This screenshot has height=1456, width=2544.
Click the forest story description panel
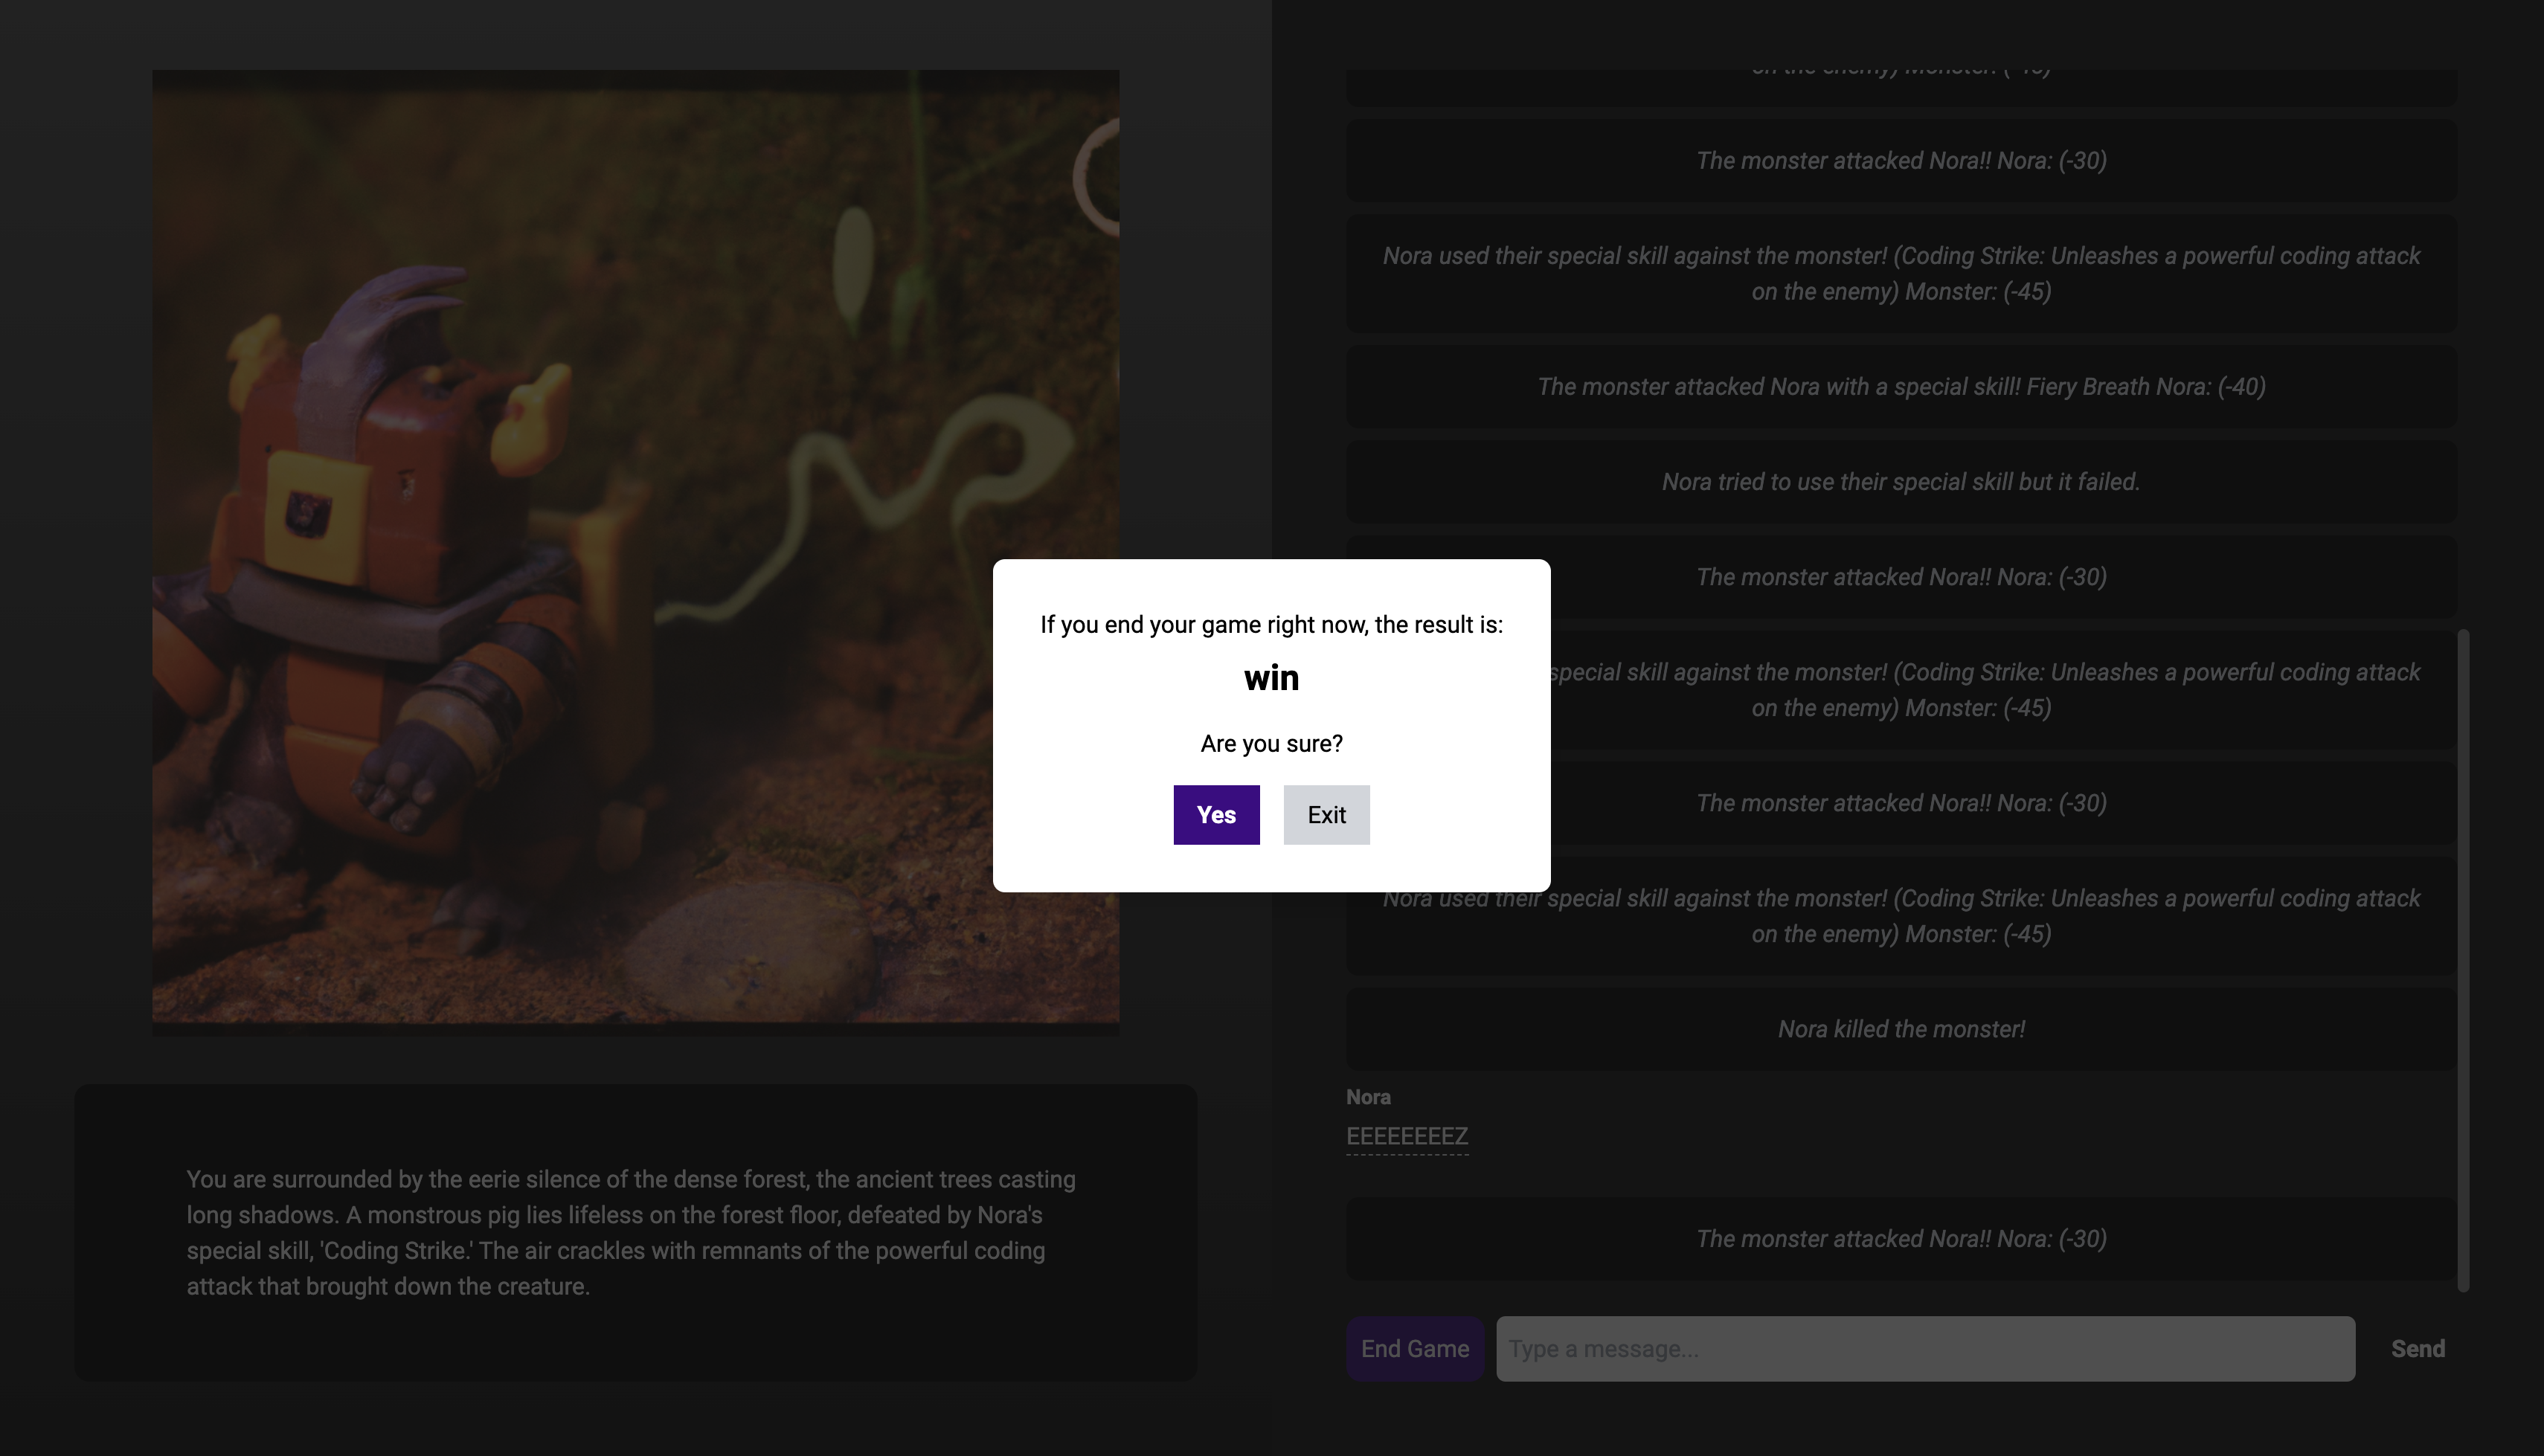coord(635,1232)
